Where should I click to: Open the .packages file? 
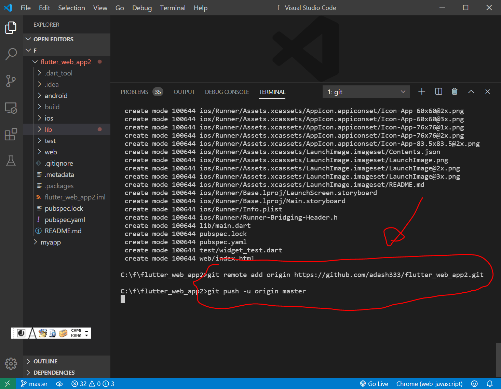click(x=67, y=186)
